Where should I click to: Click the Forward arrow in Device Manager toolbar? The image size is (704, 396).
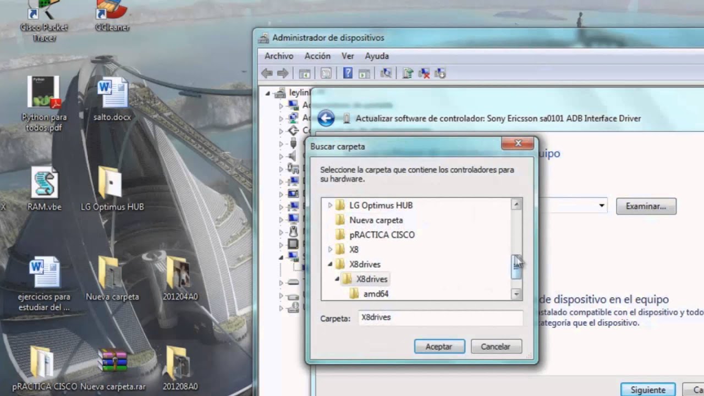click(x=283, y=73)
